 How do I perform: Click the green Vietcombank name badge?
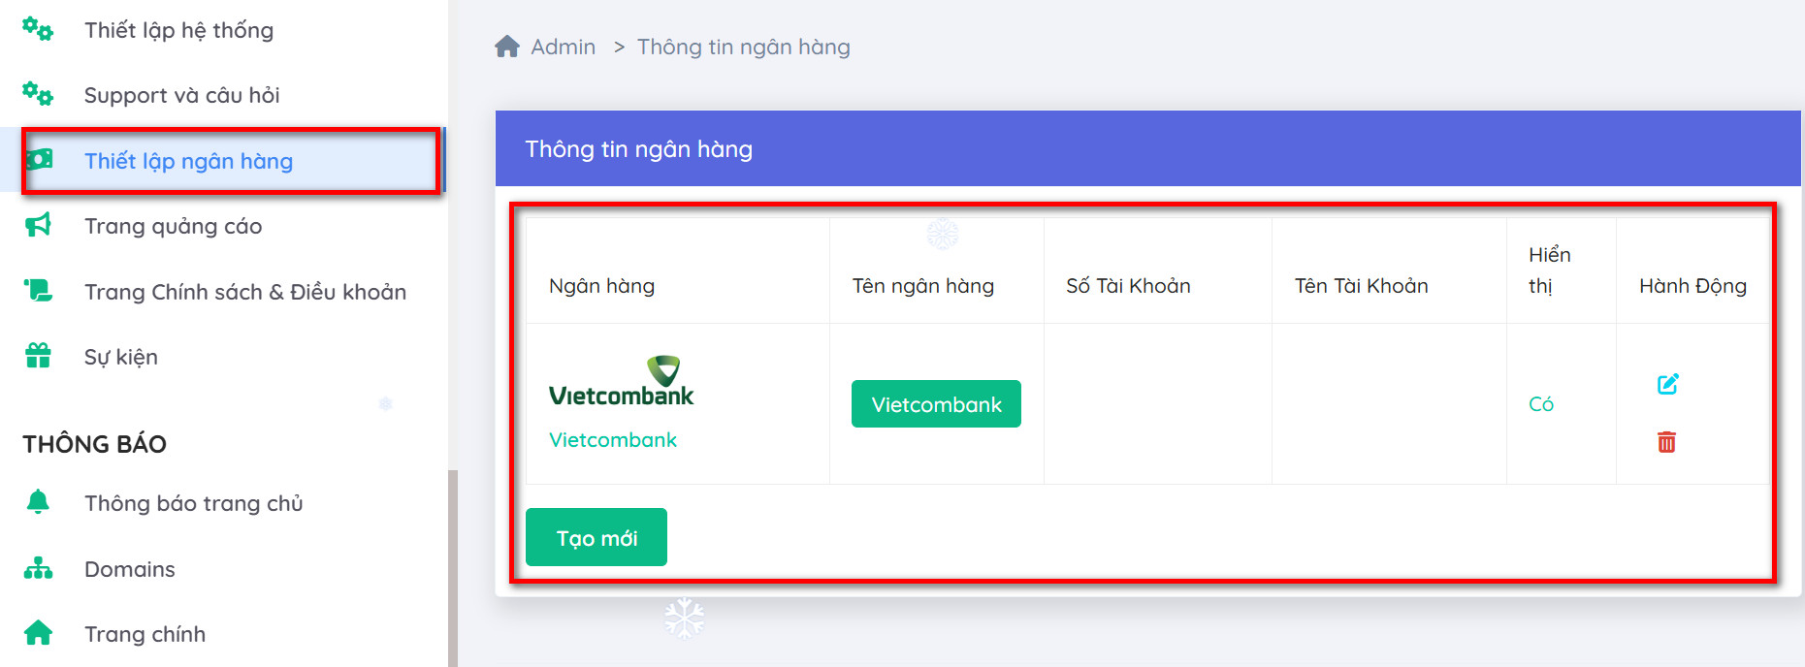coord(936,404)
